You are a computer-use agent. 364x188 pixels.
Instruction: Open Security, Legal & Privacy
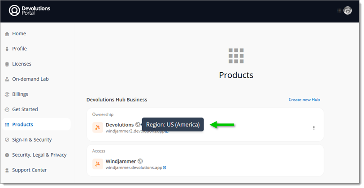[39, 155]
